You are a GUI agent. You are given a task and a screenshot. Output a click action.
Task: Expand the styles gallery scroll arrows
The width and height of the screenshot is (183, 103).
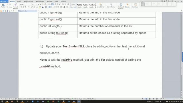point(95,6)
